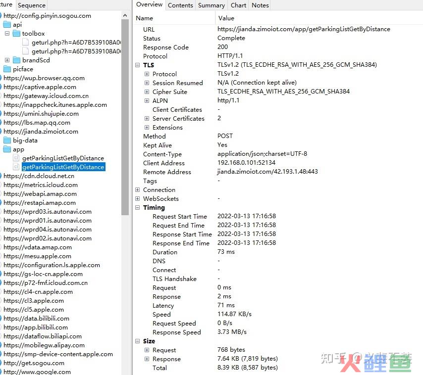Click the URL value jianda.zimoiot.com/app/getParkingListGetByDistance

pyautogui.click(x=304, y=29)
